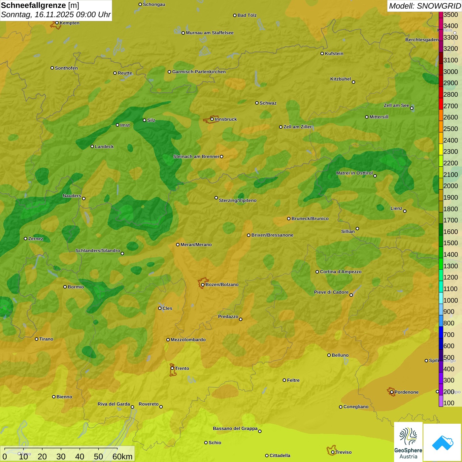Click the 300 m purple legend color
The height and width of the screenshot is (462, 462).
coord(441,378)
